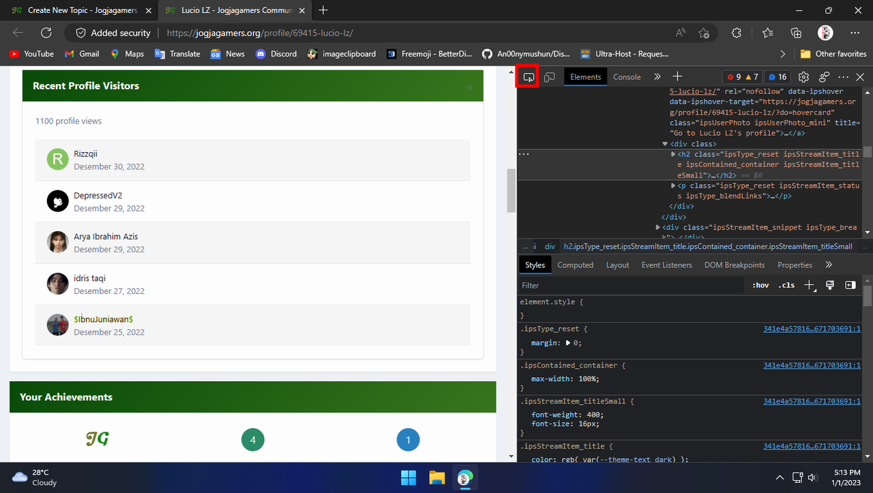Select the Styles tab
This screenshot has width=873, height=493.
535,265
